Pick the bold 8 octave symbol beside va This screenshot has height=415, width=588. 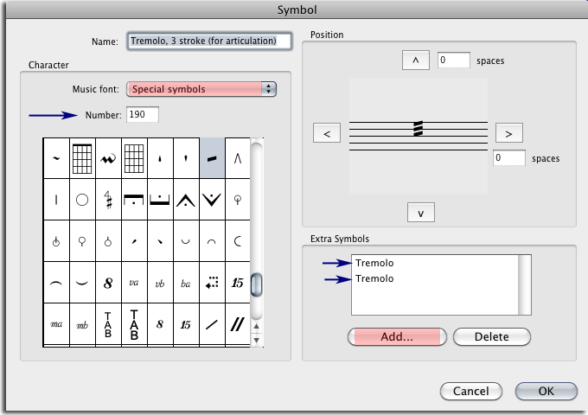[108, 283]
